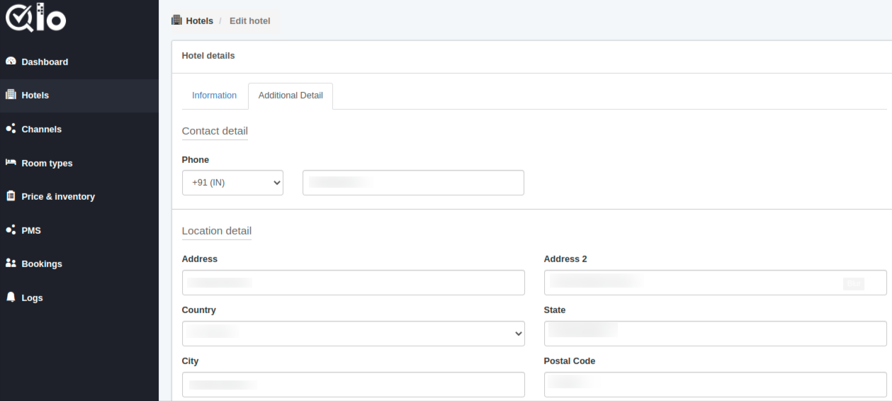This screenshot has height=401, width=892.
Task: Click the Address input field
Action: pyautogui.click(x=354, y=283)
